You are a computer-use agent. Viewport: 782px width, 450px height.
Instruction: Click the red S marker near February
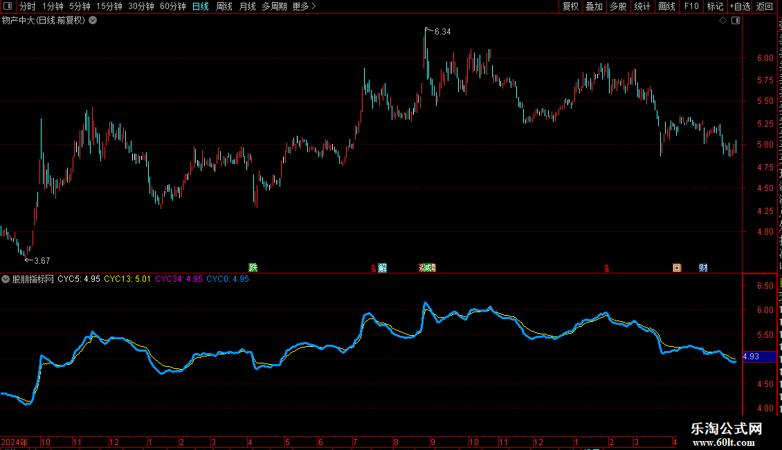(607, 269)
